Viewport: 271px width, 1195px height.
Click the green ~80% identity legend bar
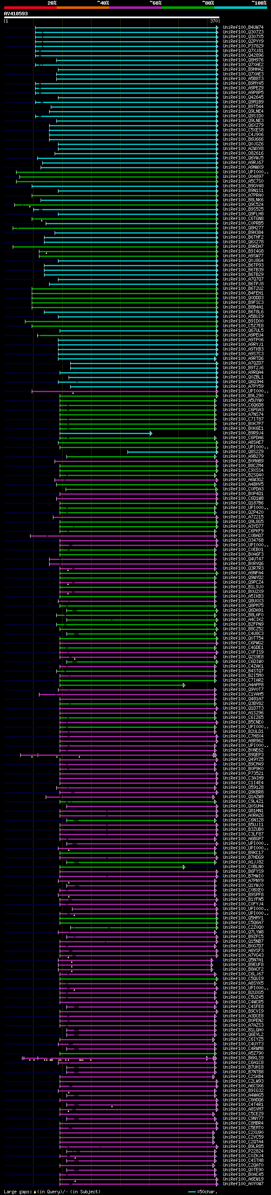tap(188, 8)
